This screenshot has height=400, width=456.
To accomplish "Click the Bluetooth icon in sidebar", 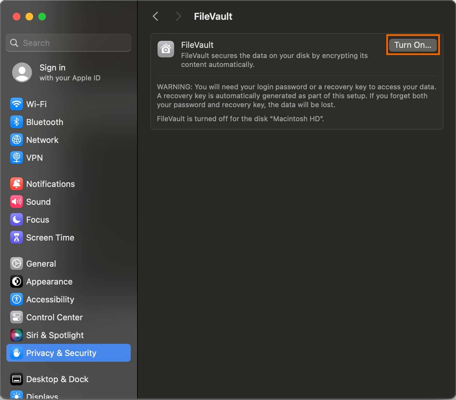I will pos(17,122).
